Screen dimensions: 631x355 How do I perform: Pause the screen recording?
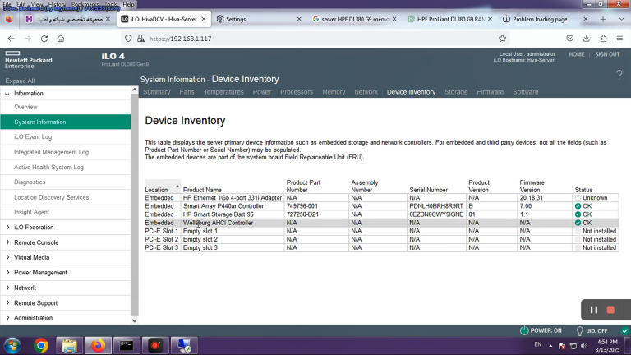point(593,310)
